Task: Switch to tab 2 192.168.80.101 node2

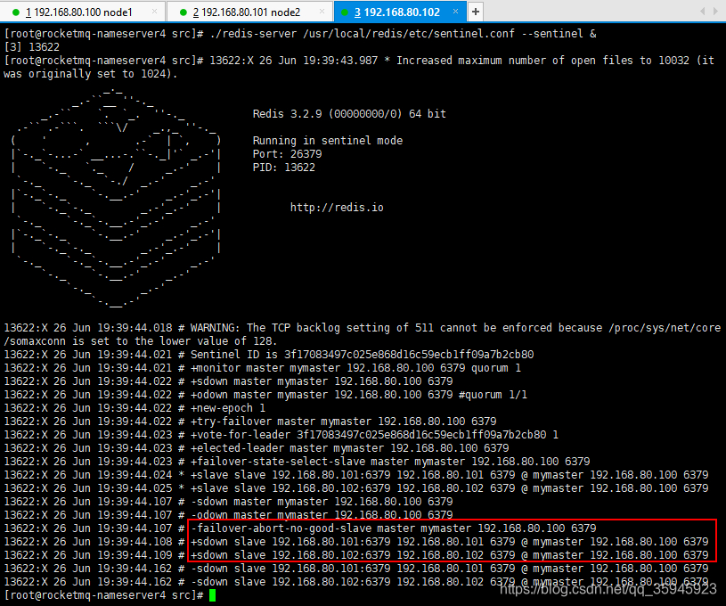Action: point(249,12)
